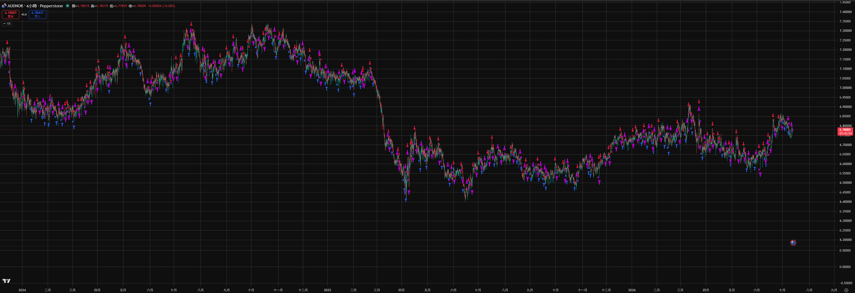Click the closing price value 收=6.78005
The image size is (855, 293).
[137, 6]
